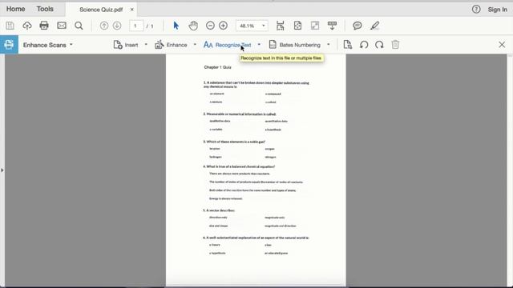Print the document using printer icon
513x288 pixels.
click(44, 26)
